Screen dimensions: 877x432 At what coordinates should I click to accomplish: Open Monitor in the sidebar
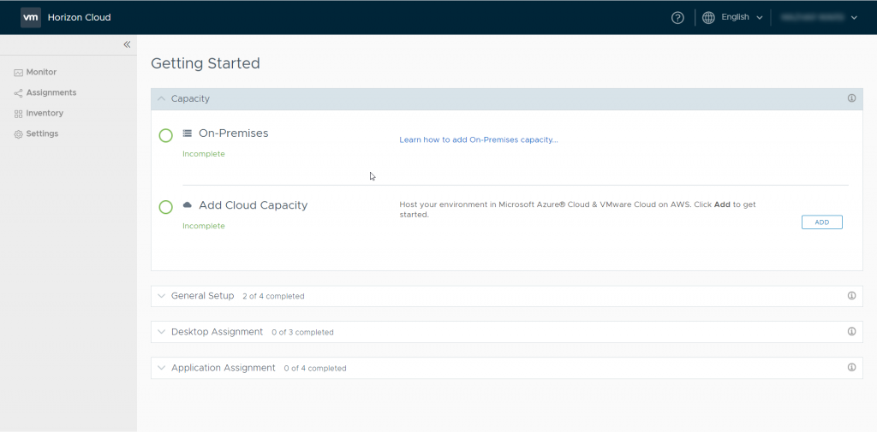[x=41, y=72]
